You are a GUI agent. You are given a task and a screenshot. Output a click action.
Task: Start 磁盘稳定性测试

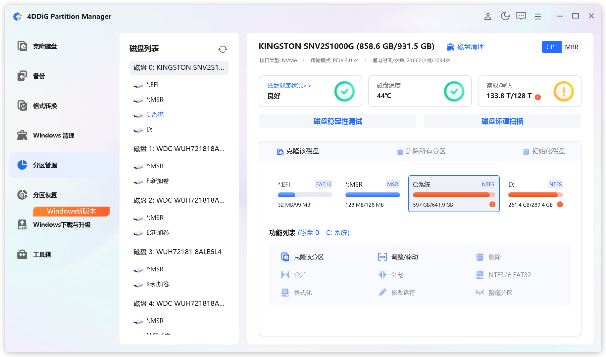click(x=337, y=121)
